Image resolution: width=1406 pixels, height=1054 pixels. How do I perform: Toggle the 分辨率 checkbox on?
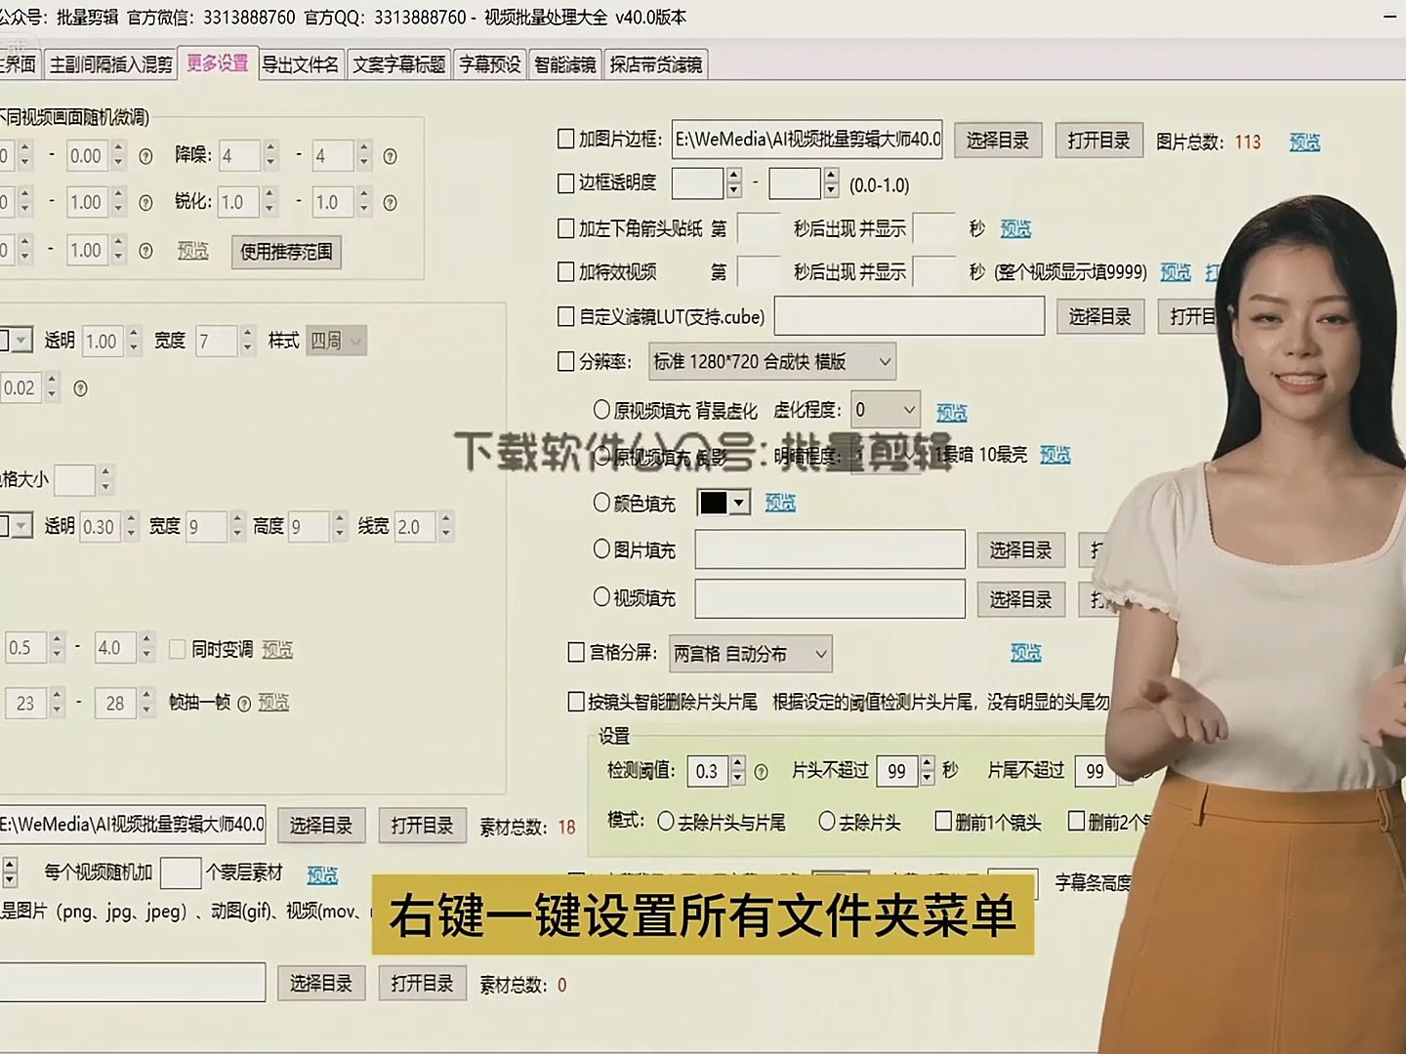565,360
